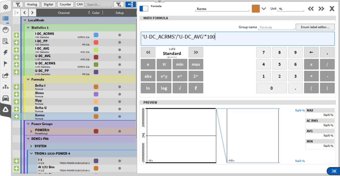
Task: Click the flag icon in sidebar
Action: pos(6,64)
